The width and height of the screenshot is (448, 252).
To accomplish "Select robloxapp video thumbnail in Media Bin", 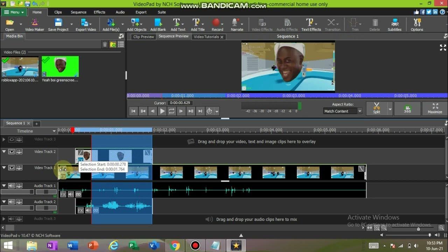I will pos(20,66).
